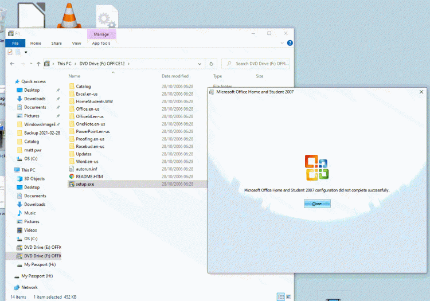Switch to large icons view in status bar
This screenshot has height=301, width=430.
[288, 296]
